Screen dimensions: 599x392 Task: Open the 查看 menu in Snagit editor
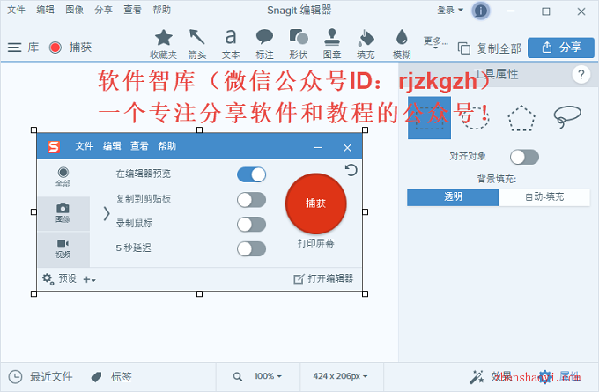tap(132, 10)
